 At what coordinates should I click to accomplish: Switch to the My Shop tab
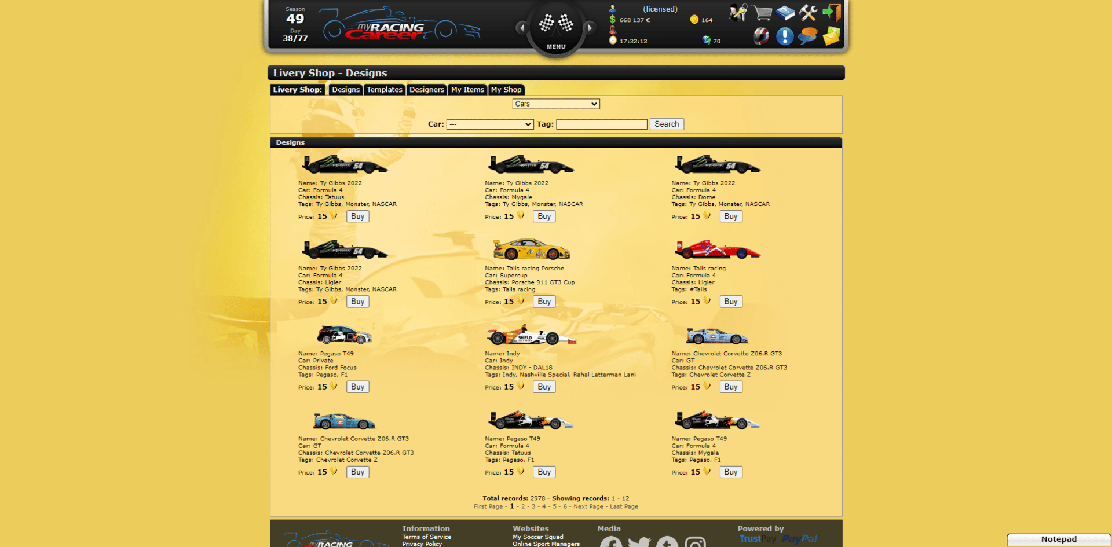coord(506,90)
